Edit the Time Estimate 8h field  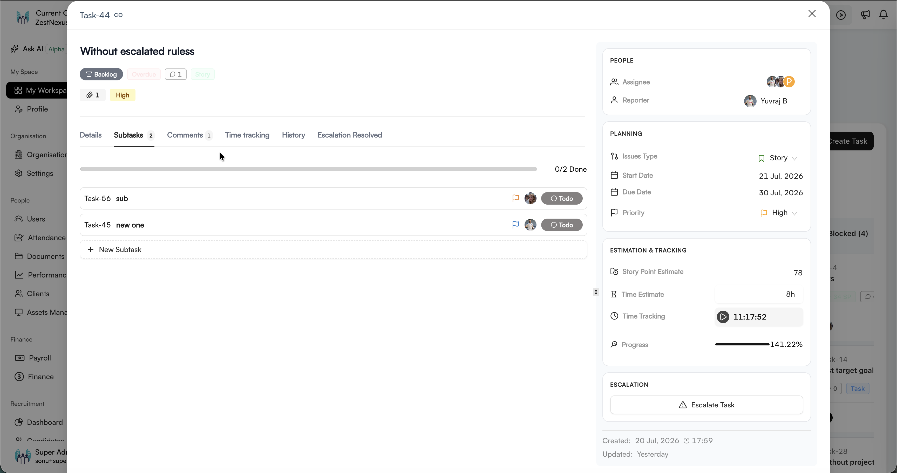759,294
